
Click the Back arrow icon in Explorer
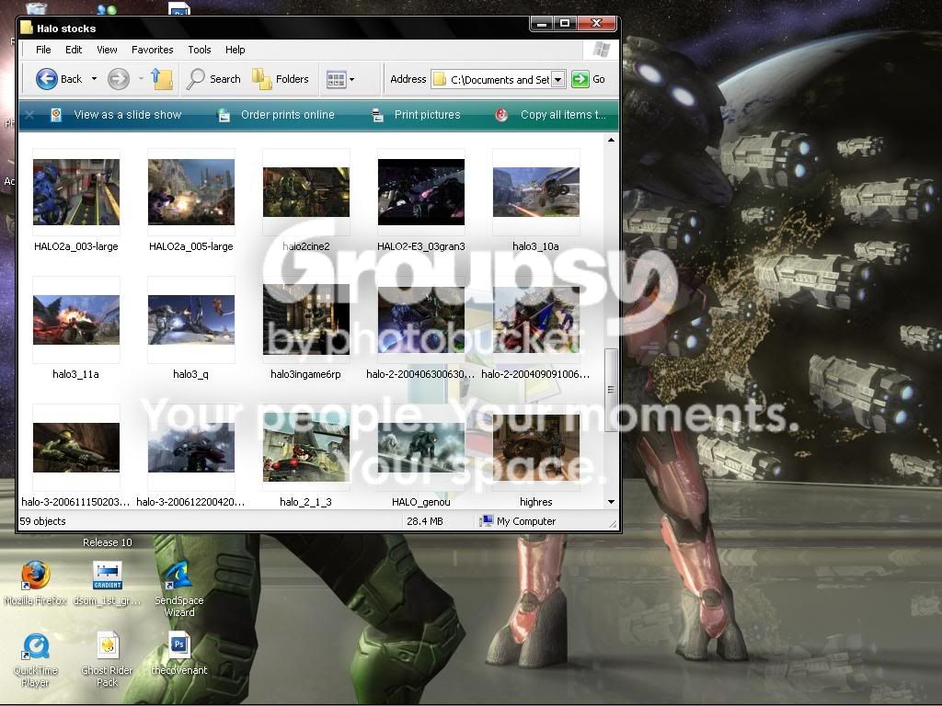(47, 79)
